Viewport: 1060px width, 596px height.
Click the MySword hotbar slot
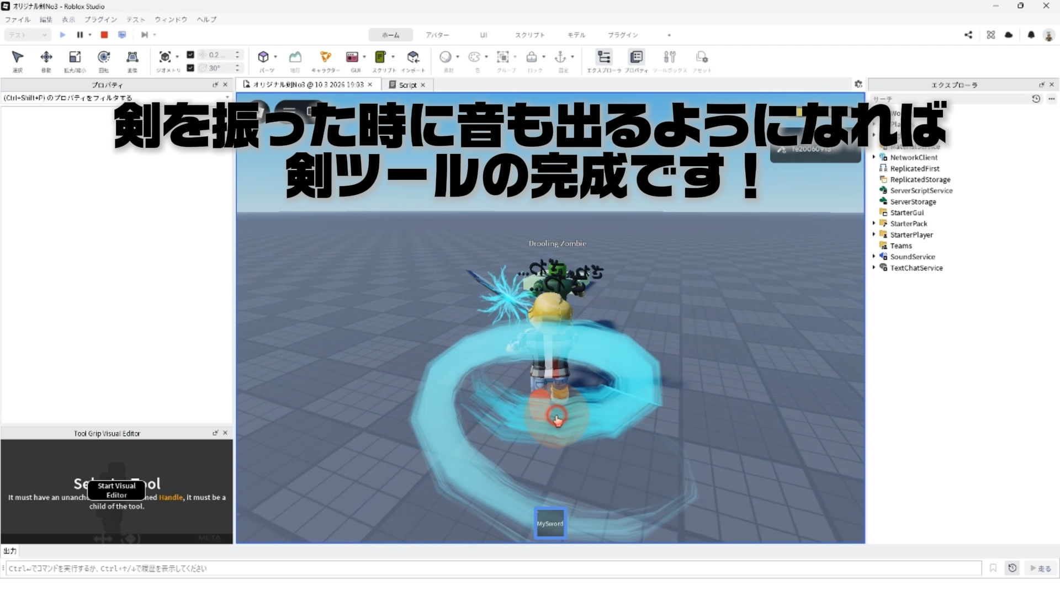(x=550, y=523)
